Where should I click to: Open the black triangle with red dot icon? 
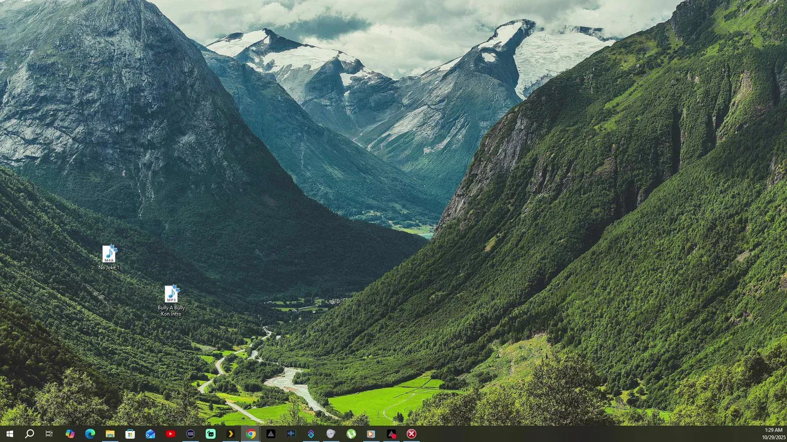click(392, 434)
